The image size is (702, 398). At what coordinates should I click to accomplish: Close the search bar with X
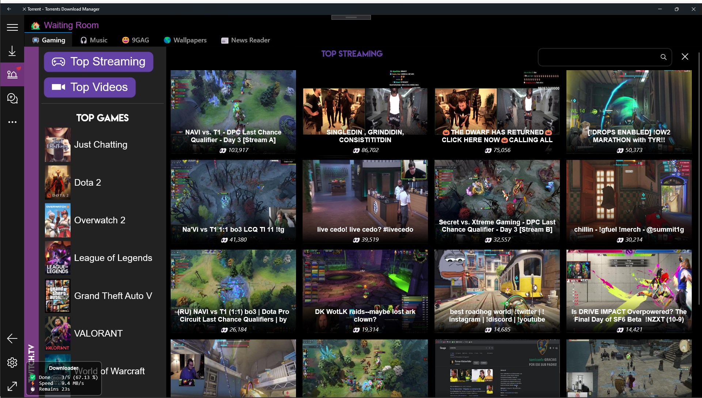(x=685, y=57)
